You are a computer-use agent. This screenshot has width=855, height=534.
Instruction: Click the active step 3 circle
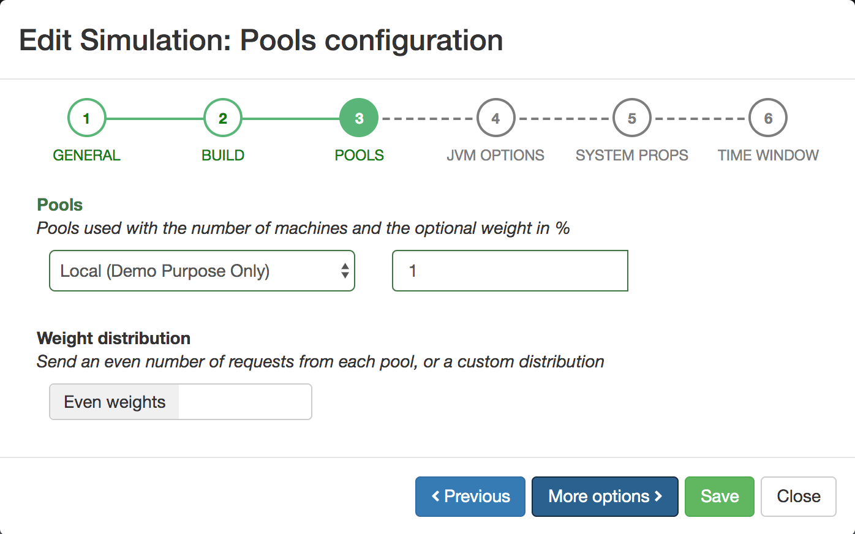coord(359,118)
